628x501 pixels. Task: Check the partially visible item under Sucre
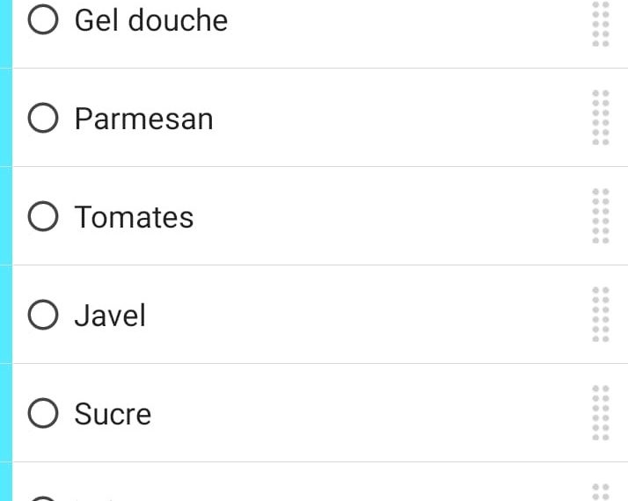tap(43, 498)
